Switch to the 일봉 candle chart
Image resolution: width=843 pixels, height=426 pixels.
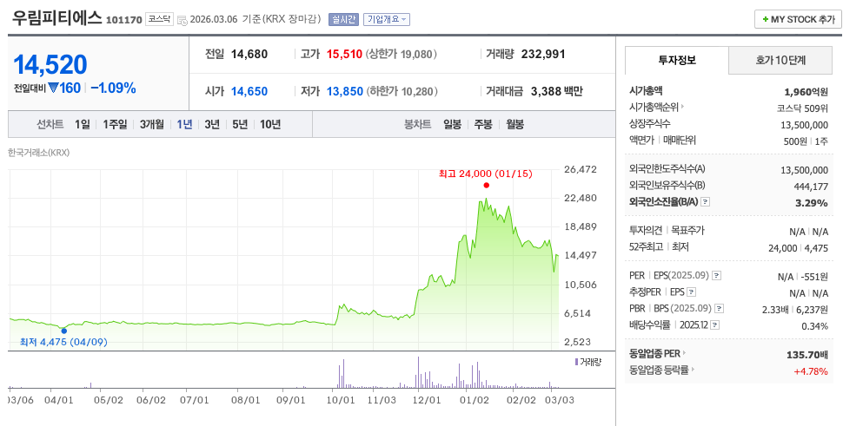(x=452, y=124)
